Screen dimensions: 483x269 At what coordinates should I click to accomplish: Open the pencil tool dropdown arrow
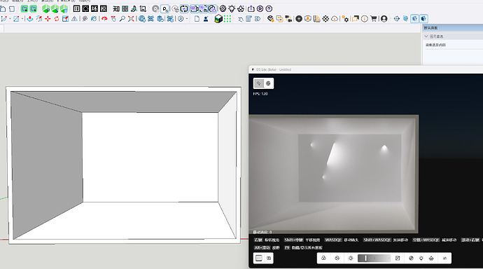10,19
